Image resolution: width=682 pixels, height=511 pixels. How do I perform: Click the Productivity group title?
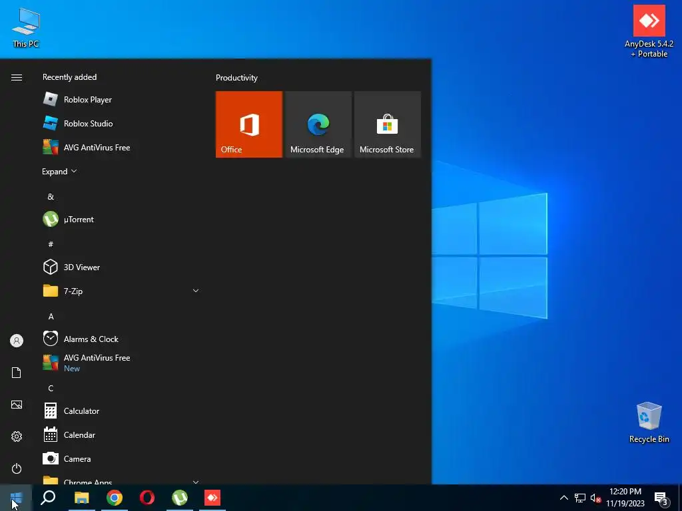[236, 78]
